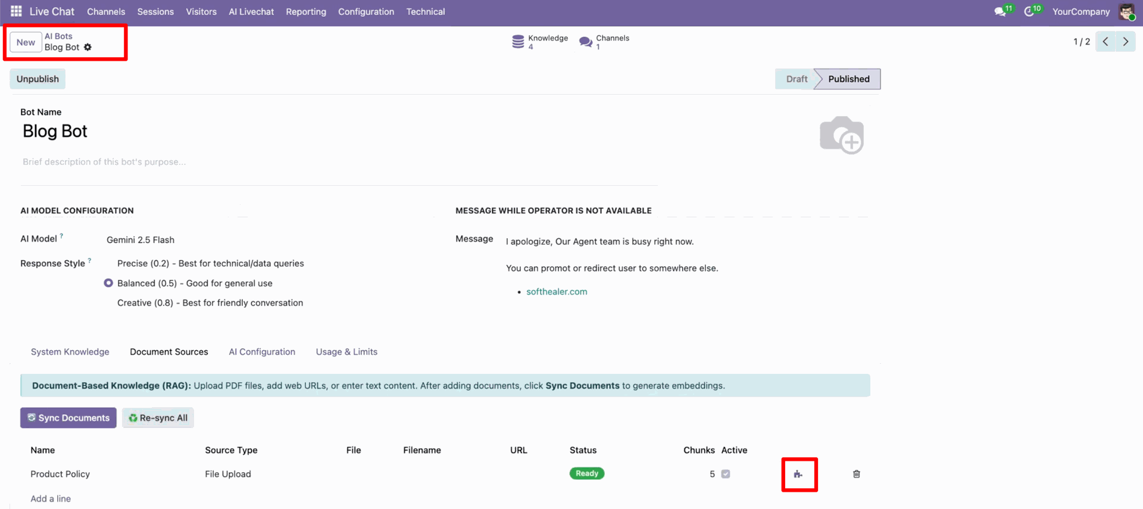Image resolution: width=1143 pixels, height=509 pixels.
Task: Open the gear actions menu beside Blog Bot
Action: click(88, 47)
